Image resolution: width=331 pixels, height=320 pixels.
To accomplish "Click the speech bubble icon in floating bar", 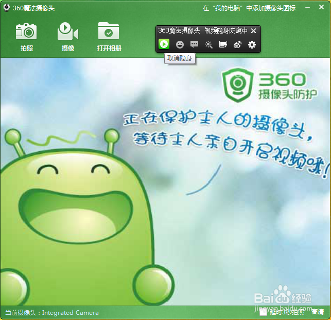I will 194,44.
